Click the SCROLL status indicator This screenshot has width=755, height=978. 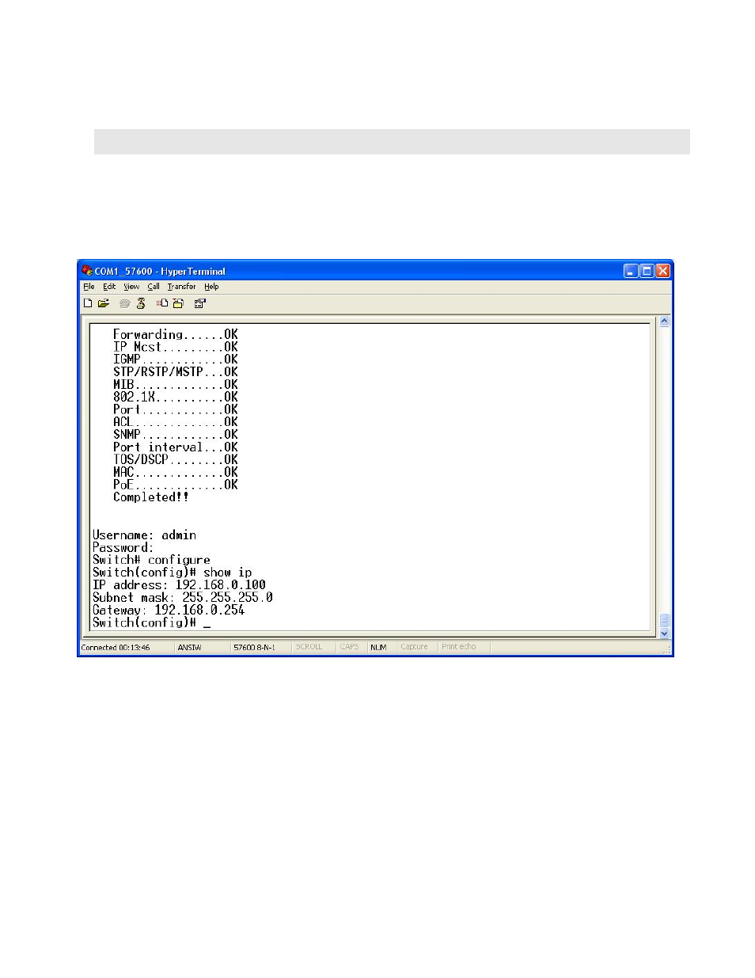click(x=309, y=647)
